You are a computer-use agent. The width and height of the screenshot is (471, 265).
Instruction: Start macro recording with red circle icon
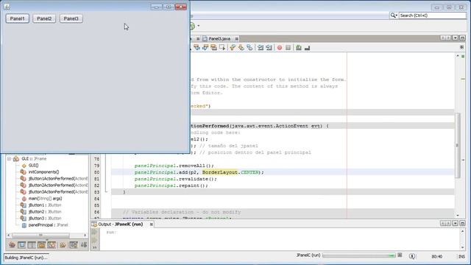280,47
